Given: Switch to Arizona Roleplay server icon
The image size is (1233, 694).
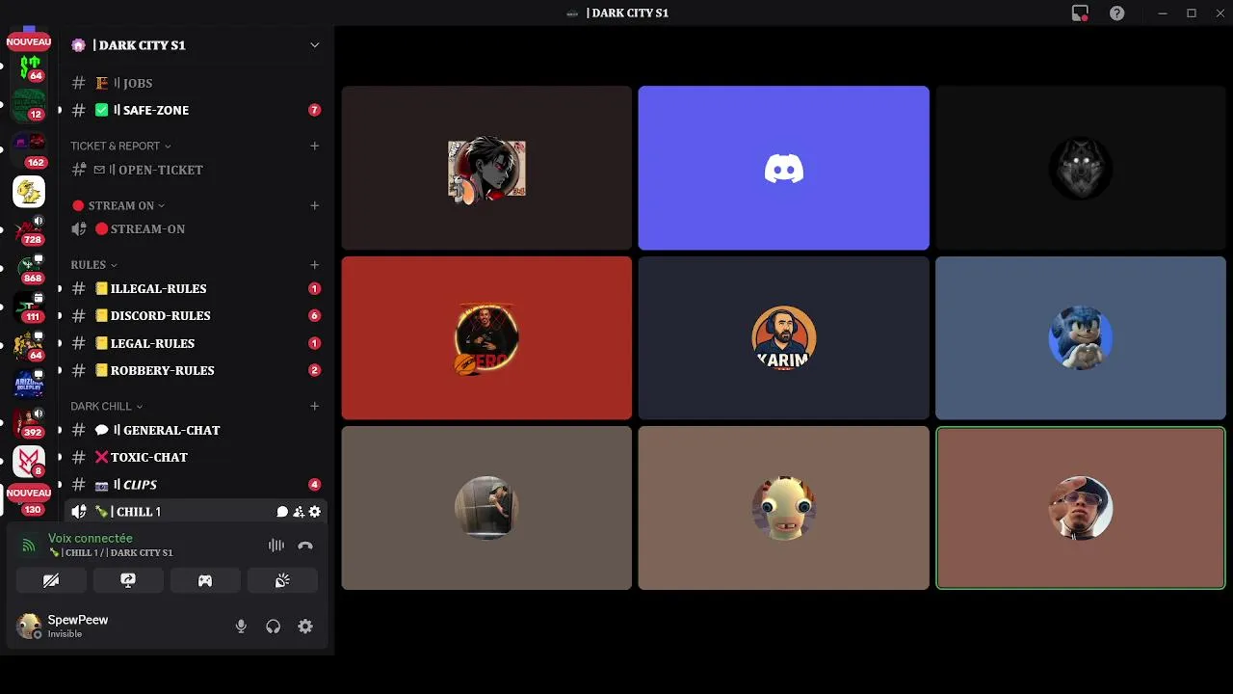Looking at the screenshot, I should 29,385.
